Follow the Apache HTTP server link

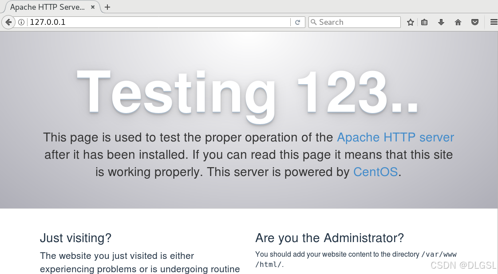(395, 137)
